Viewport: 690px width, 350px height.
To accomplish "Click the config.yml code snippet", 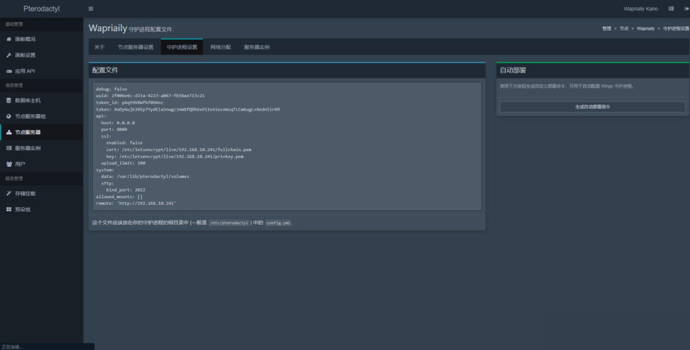I will point(278,223).
